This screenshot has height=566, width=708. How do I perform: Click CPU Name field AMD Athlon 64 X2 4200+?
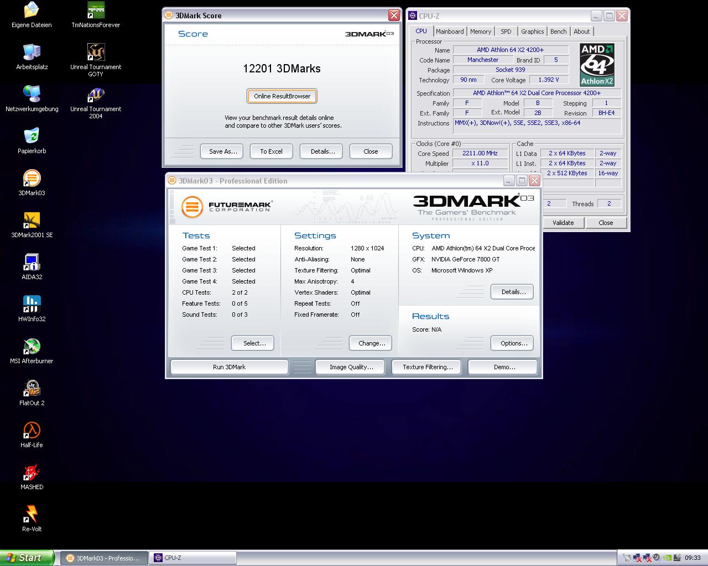511,50
